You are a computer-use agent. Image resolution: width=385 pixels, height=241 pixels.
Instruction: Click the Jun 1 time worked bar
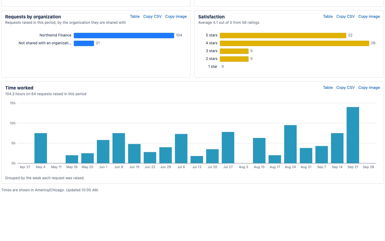[x=103, y=152]
